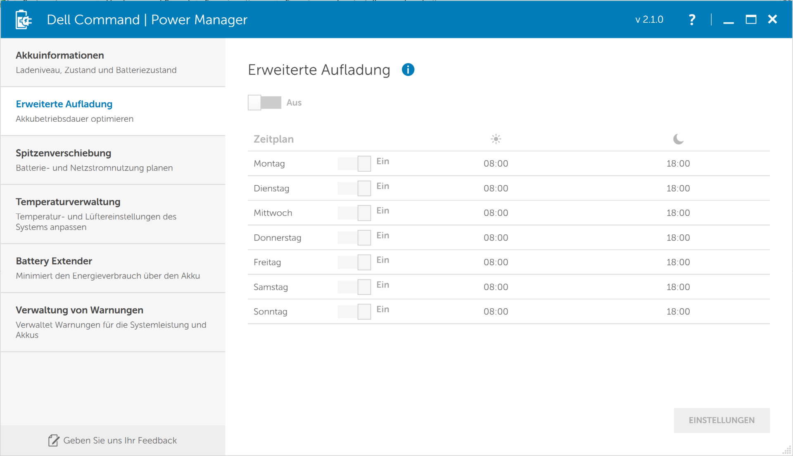Viewport: 793px width, 456px height.
Task: Click Geben Sie uns Ihr Feedback link
Action: click(x=120, y=440)
